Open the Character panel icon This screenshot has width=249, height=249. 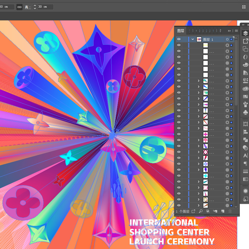pyautogui.click(x=245, y=155)
